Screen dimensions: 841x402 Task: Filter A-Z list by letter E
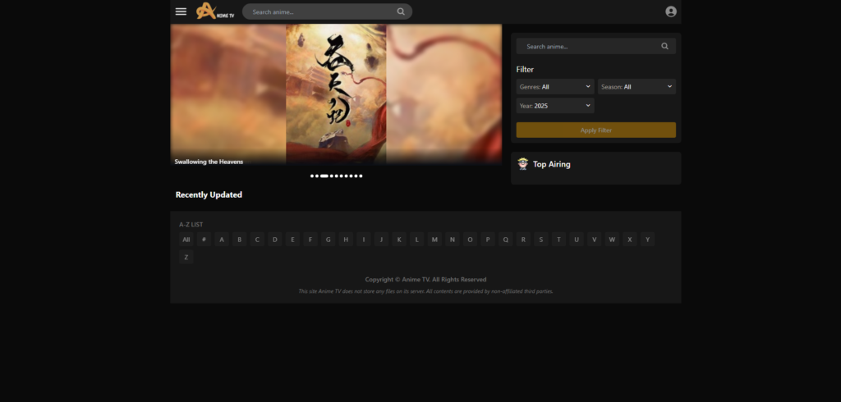(x=292, y=240)
